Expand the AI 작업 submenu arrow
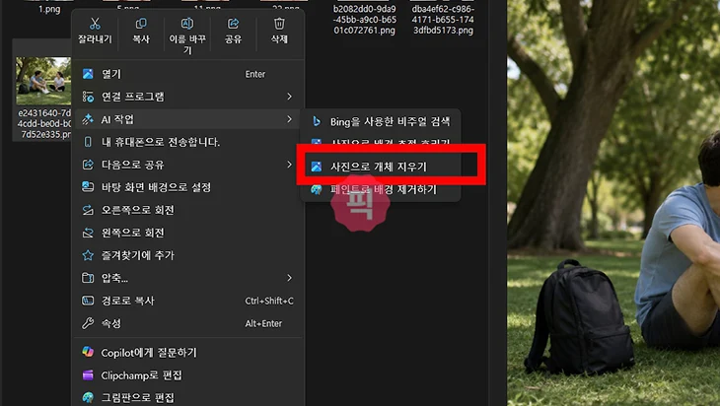Screen dimensions: 720x406 point(289,119)
